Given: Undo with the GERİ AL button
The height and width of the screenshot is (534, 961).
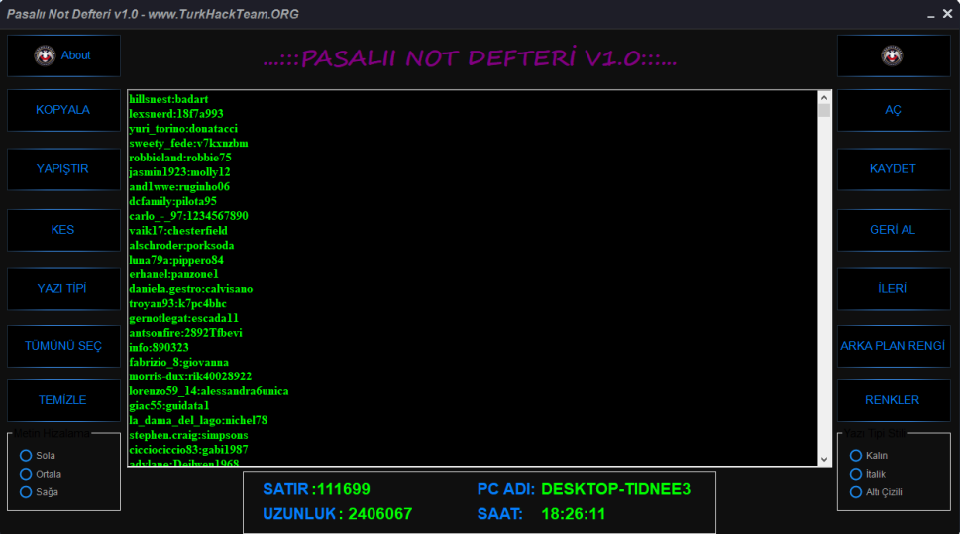Looking at the screenshot, I should (x=894, y=230).
